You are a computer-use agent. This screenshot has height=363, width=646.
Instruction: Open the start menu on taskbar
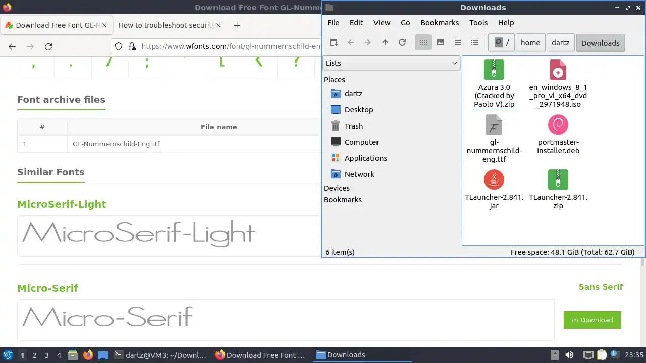coord(8,355)
